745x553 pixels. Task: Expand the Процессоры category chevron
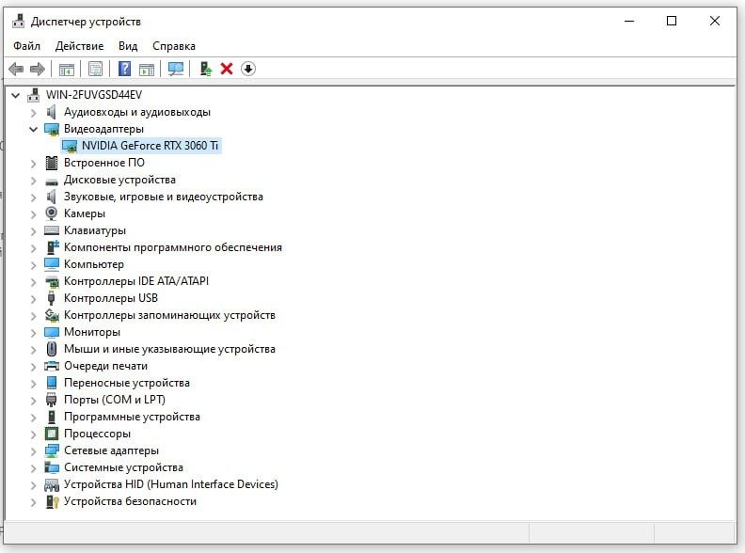(x=33, y=434)
